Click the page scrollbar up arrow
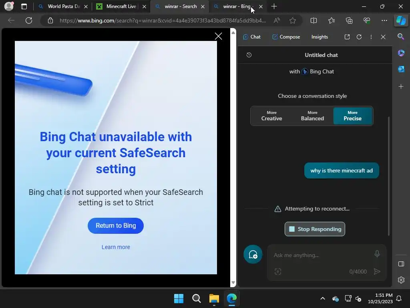The image size is (410, 308). (x=233, y=33)
